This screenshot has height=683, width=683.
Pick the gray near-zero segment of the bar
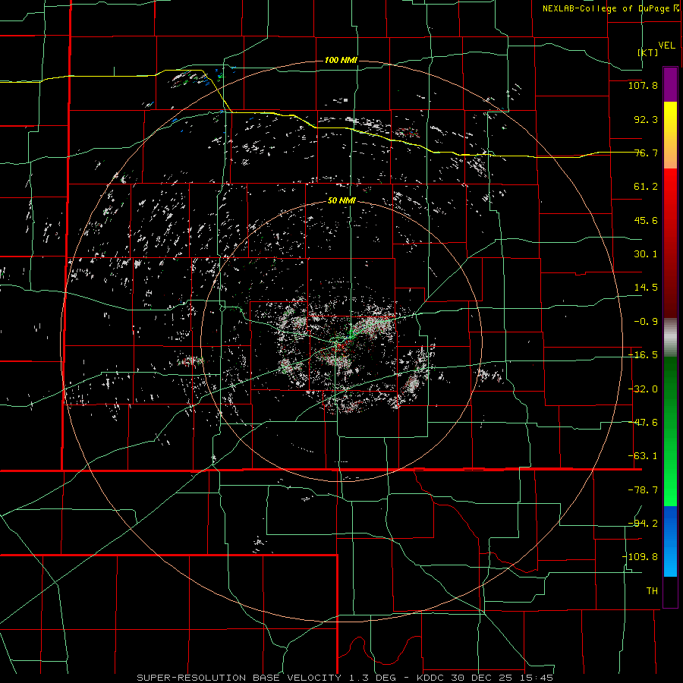pyautogui.click(x=670, y=338)
